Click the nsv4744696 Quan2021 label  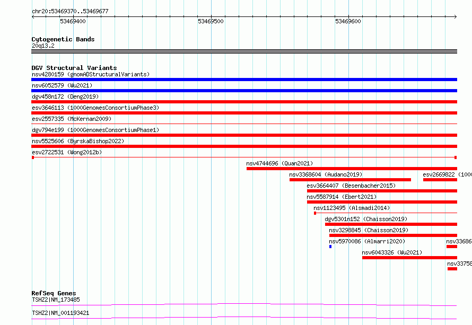pos(279,163)
